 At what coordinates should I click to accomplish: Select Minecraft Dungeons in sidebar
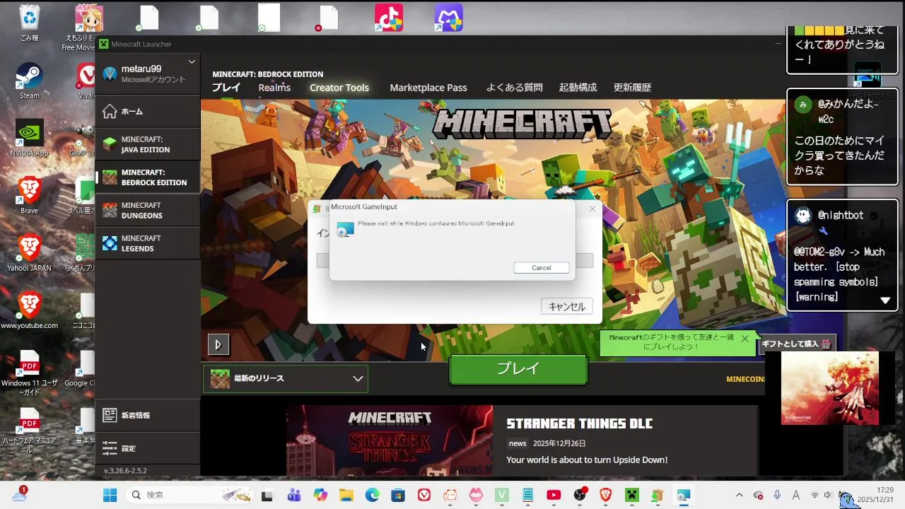148,210
